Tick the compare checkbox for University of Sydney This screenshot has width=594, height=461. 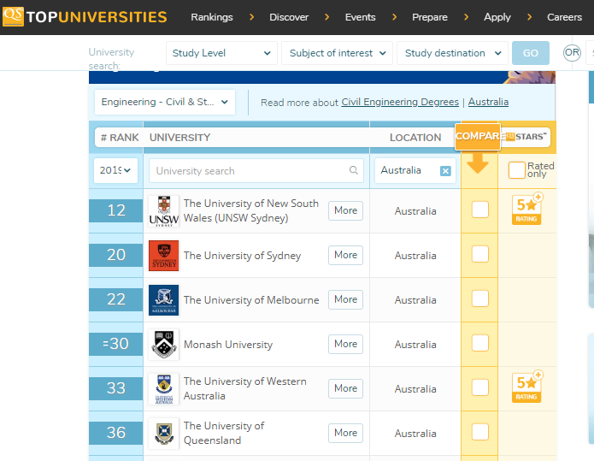pos(480,254)
